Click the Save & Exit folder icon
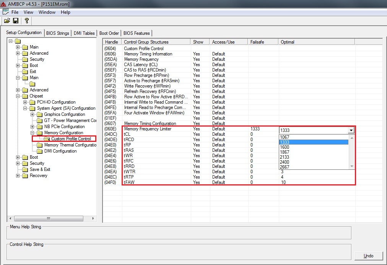 click(x=25, y=169)
